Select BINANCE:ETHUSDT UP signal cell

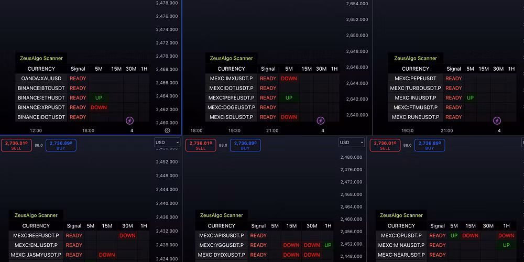(99, 97)
